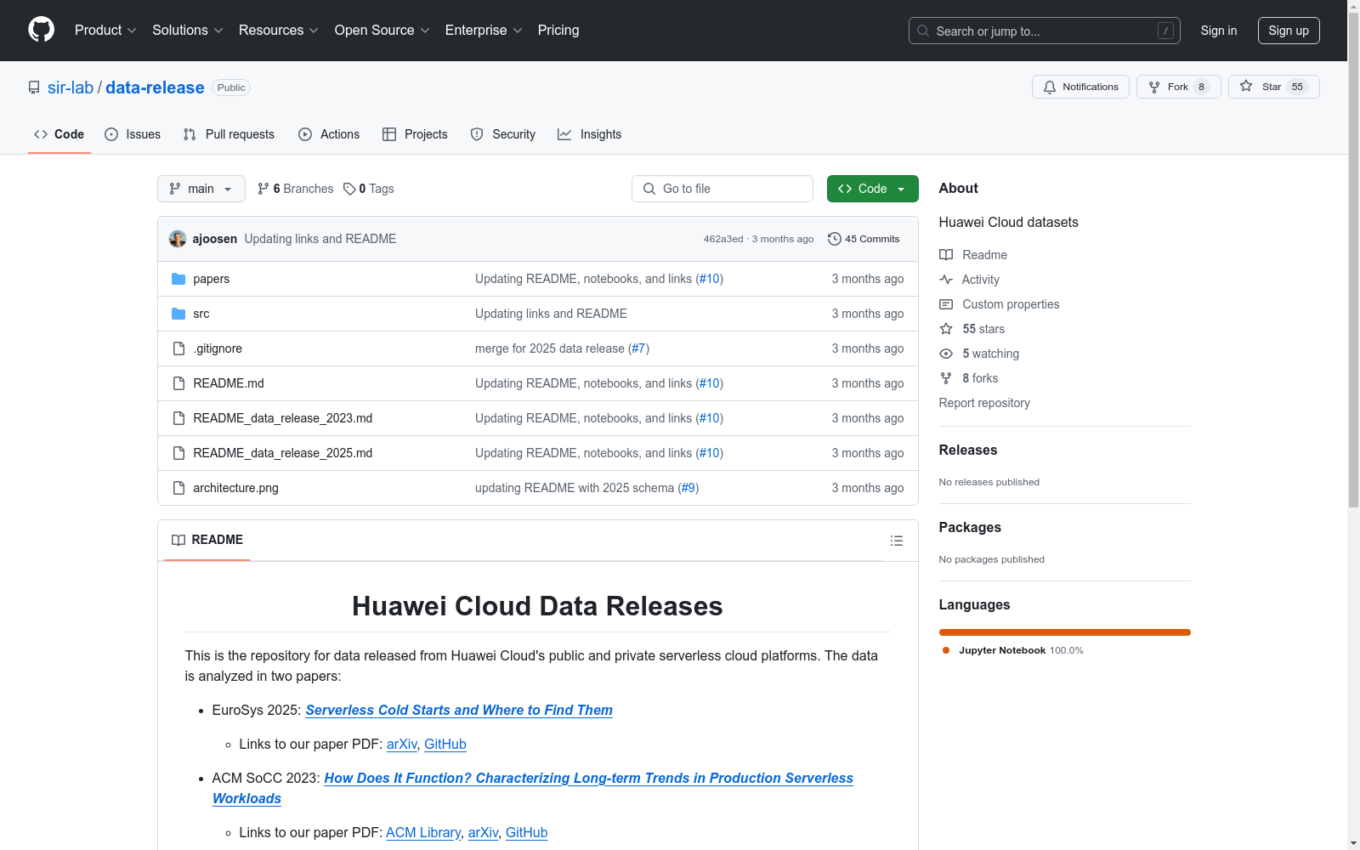Open the README outline list icon

coord(896,541)
